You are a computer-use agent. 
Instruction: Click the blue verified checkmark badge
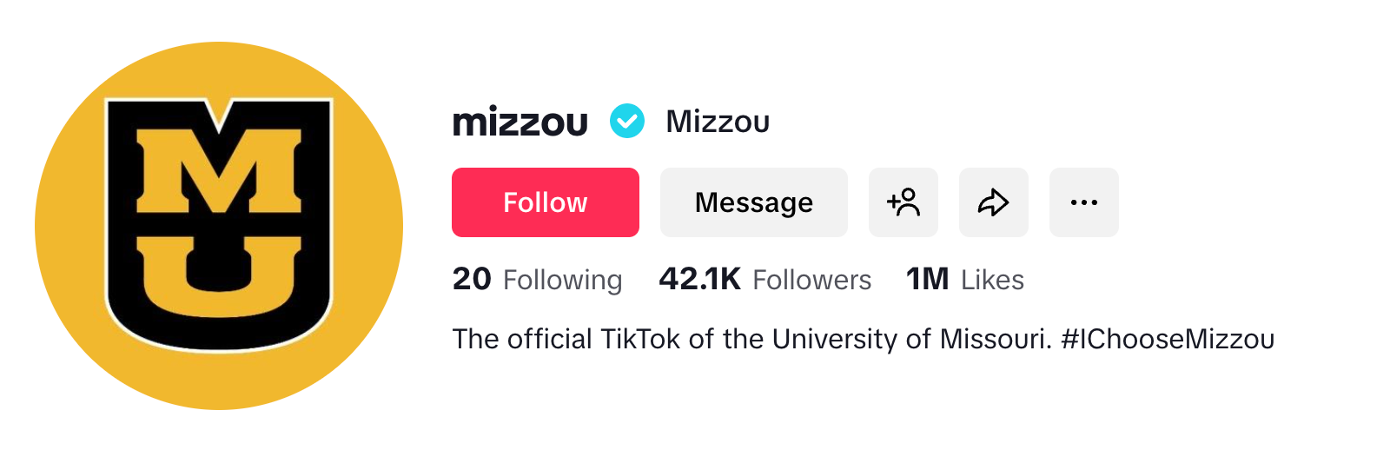click(627, 121)
